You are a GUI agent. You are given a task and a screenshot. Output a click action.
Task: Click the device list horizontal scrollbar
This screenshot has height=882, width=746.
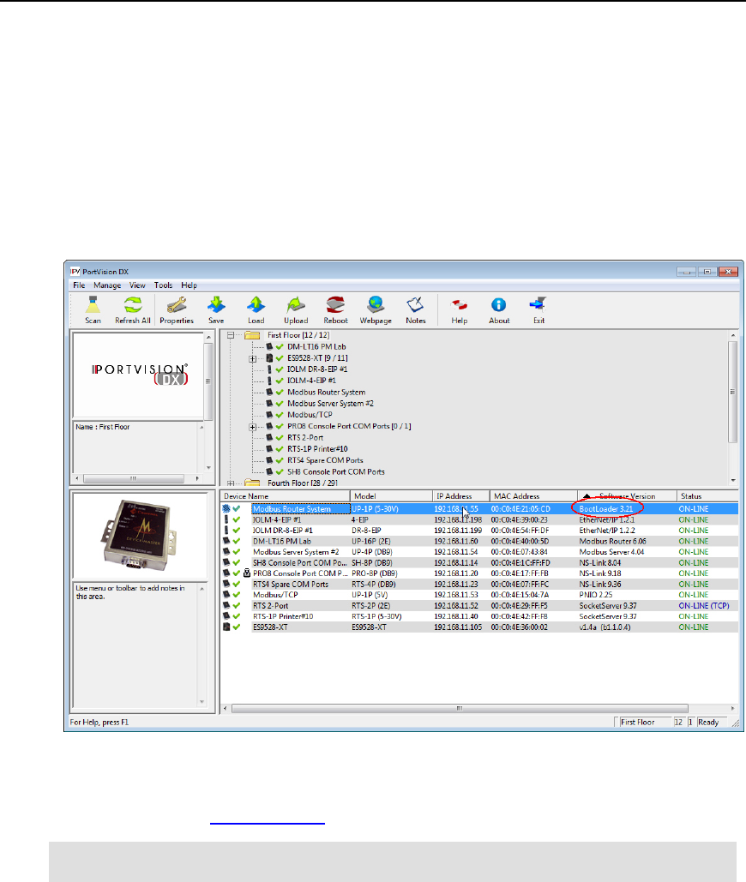click(460, 708)
